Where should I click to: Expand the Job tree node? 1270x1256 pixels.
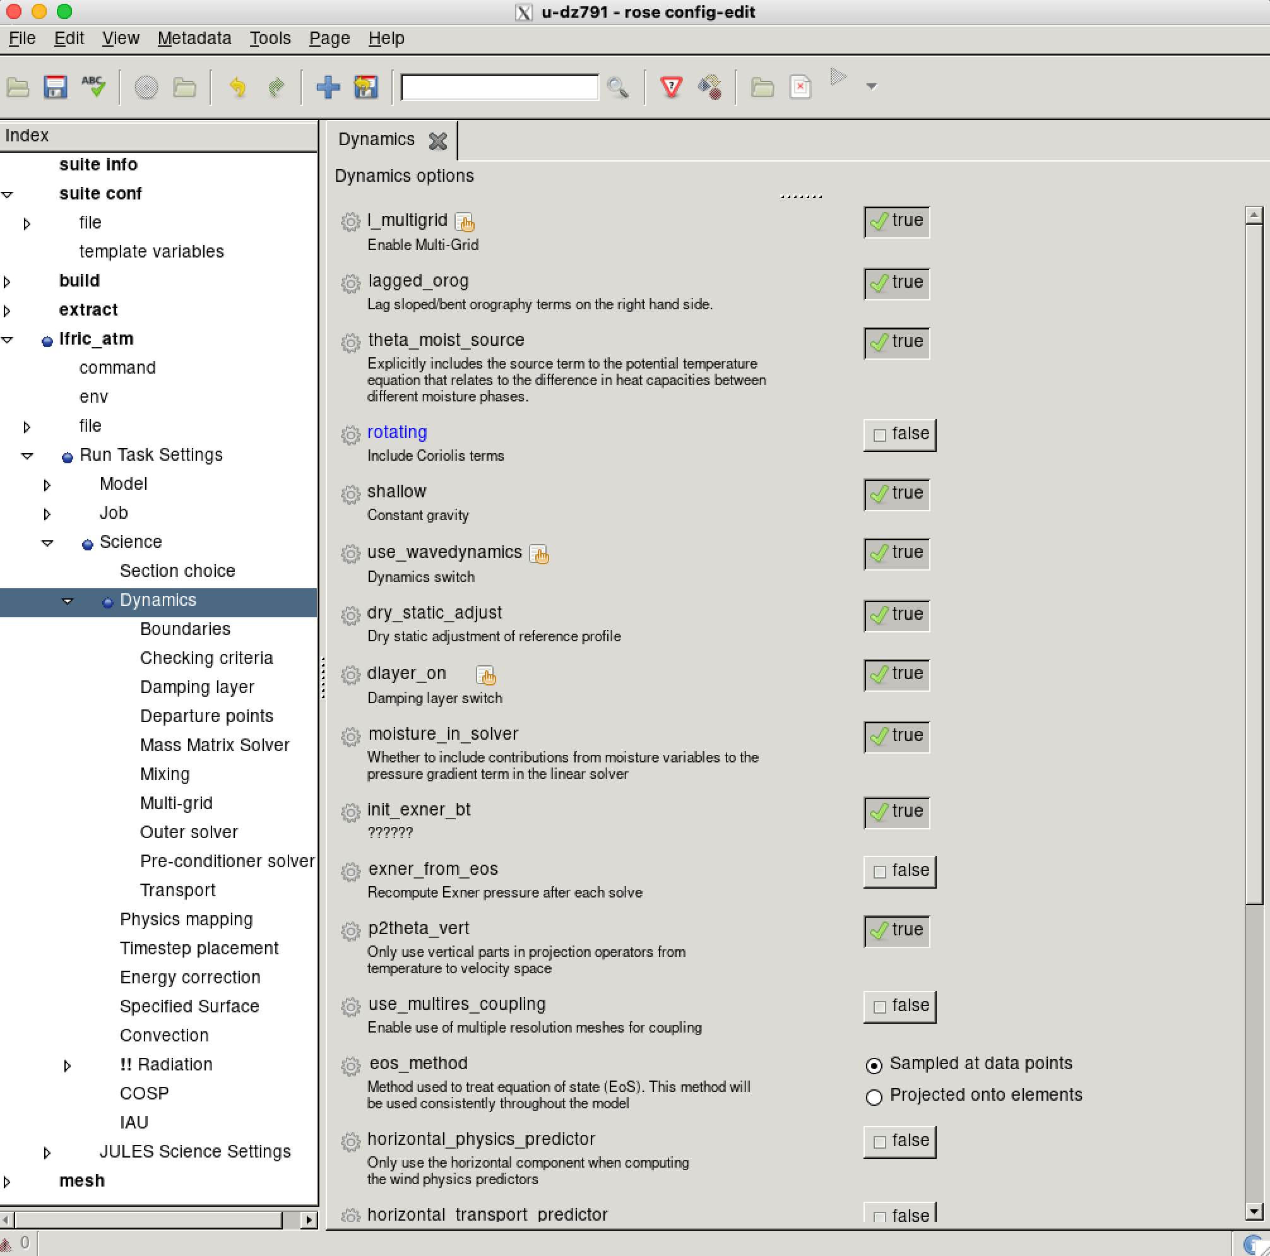(47, 514)
